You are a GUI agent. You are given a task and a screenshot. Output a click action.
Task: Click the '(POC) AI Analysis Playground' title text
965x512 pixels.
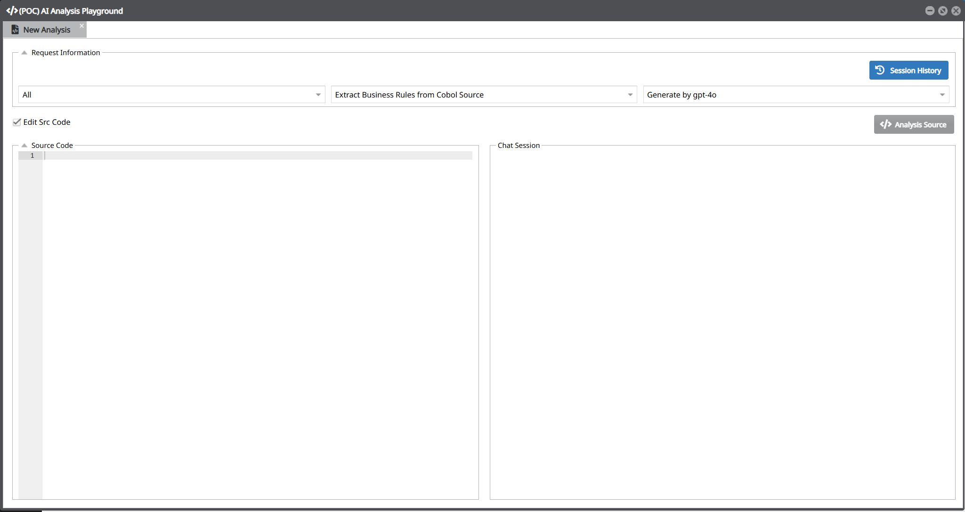click(71, 11)
